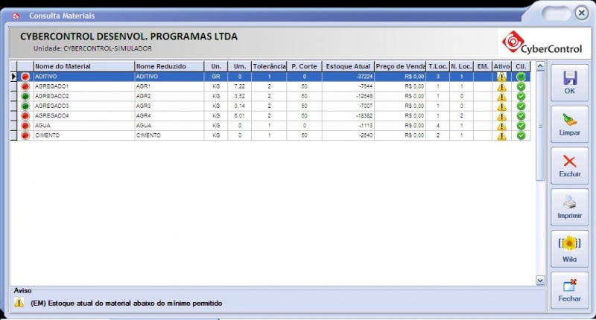Select the AGUA material name cell
Image resolution: width=596 pixels, height=320 pixels.
(84, 126)
